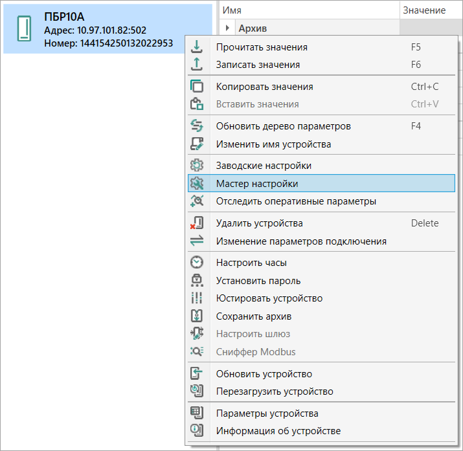Choose Прочитать значения from the context menu
Viewport: 463px width, 451px height.
[x=321, y=47]
